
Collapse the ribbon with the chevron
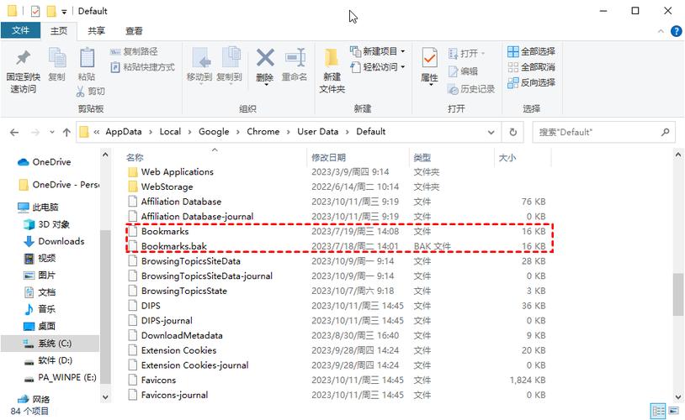click(661, 31)
